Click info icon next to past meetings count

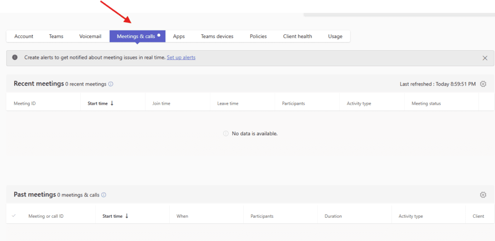tap(104, 195)
